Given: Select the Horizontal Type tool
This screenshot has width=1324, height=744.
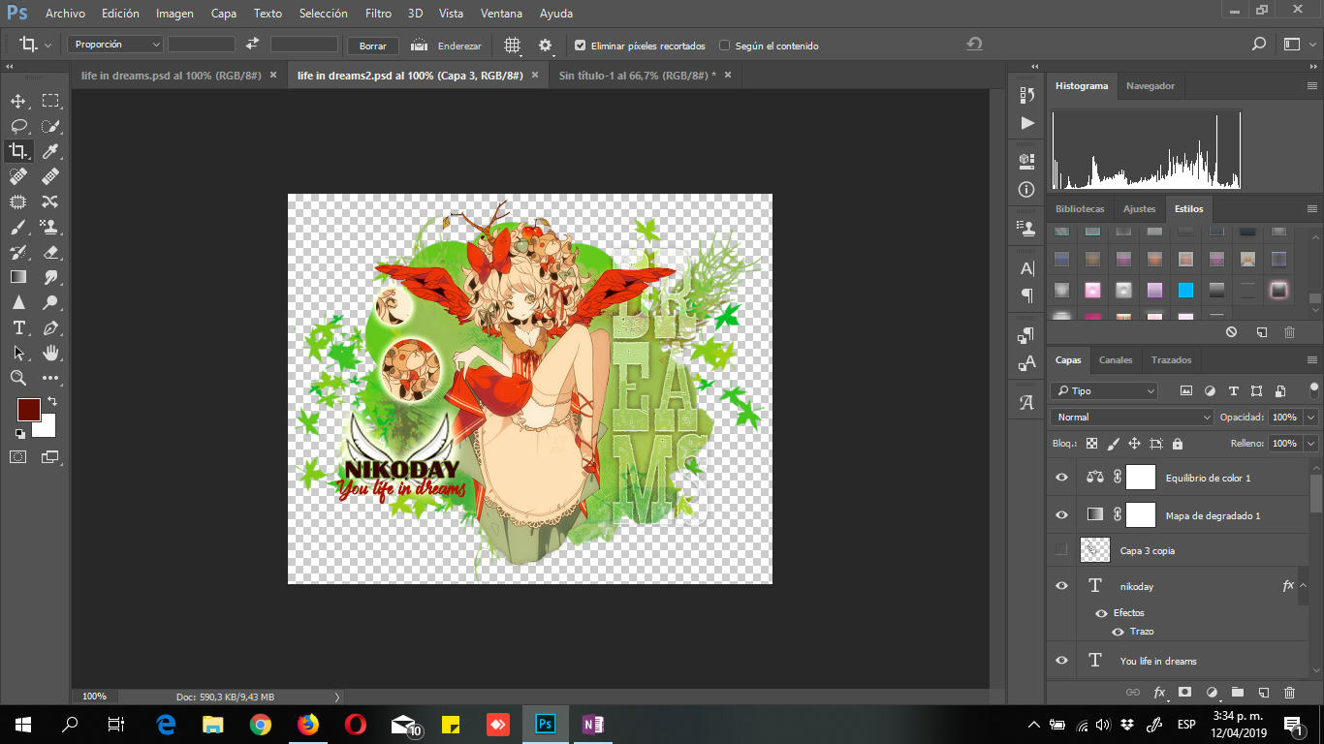Looking at the screenshot, I should (x=18, y=327).
